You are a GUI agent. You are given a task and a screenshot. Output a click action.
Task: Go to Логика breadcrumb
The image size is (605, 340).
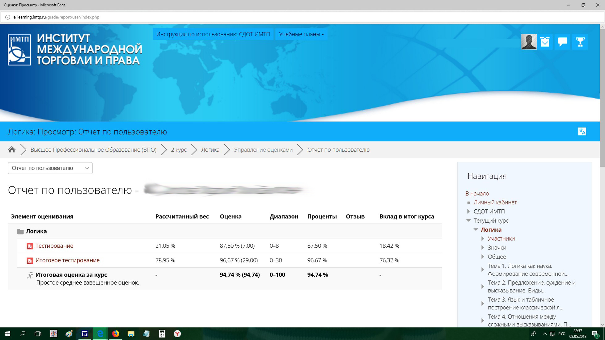click(210, 150)
